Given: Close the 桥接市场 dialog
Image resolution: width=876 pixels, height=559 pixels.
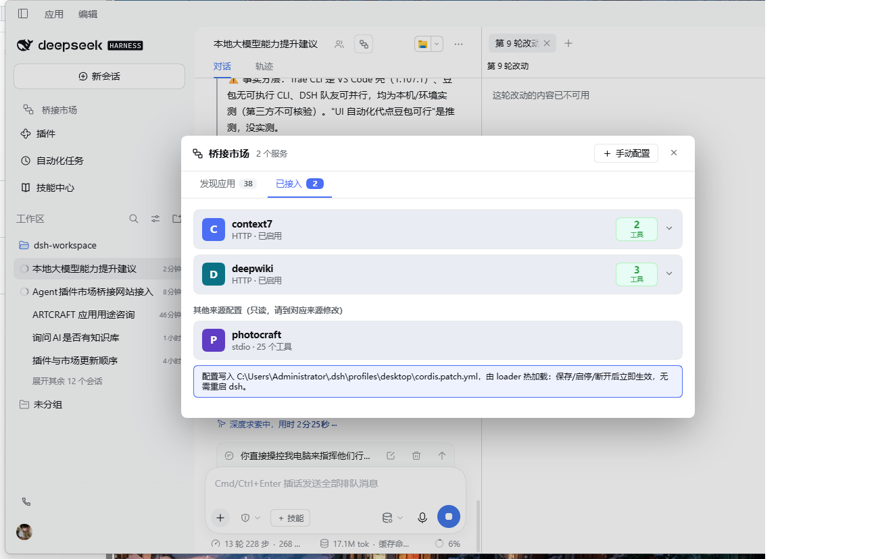Looking at the screenshot, I should [x=674, y=153].
